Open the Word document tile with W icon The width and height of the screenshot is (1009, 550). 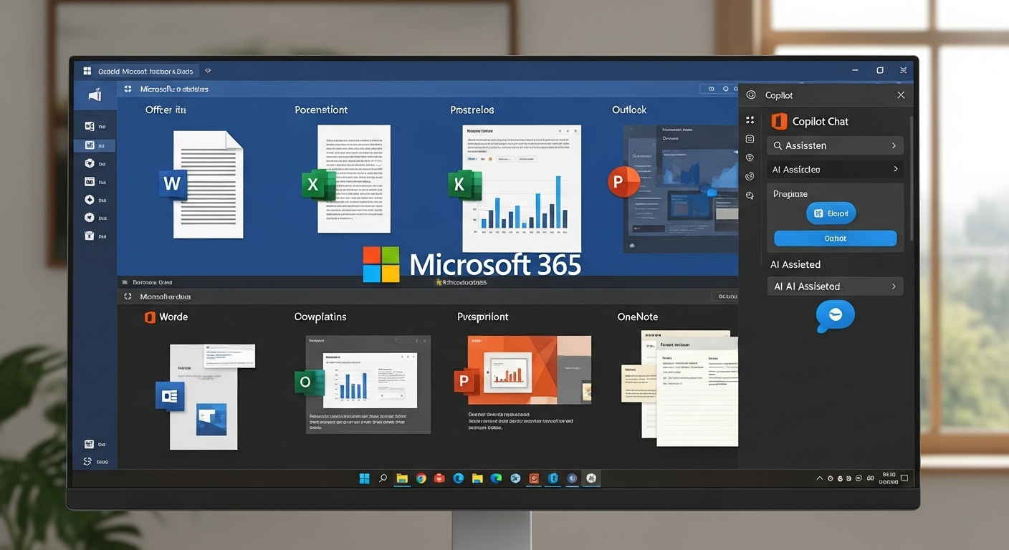point(208,184)
